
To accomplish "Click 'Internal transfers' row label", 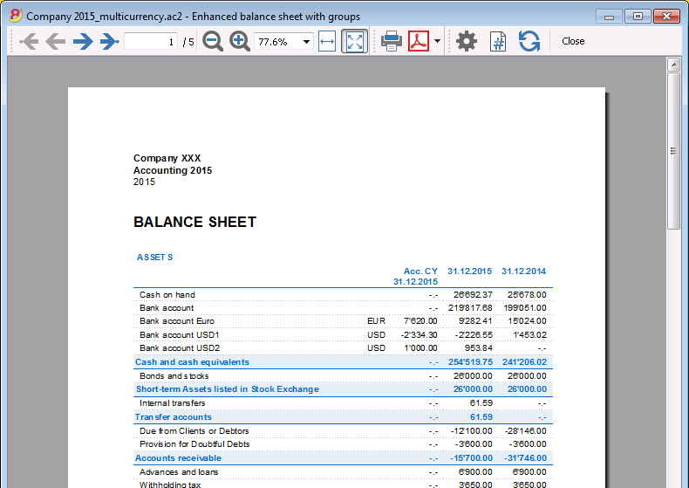I will (173, 403).
